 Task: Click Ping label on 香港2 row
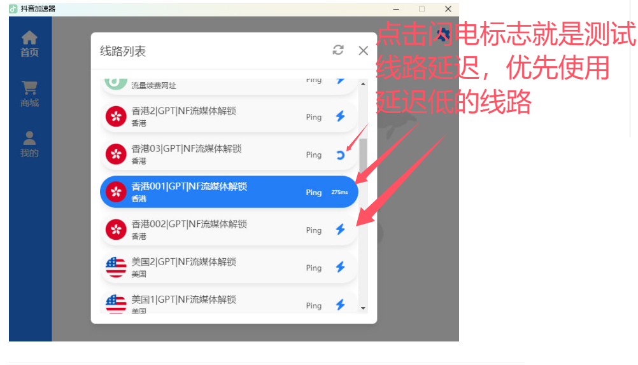[314, 117]
